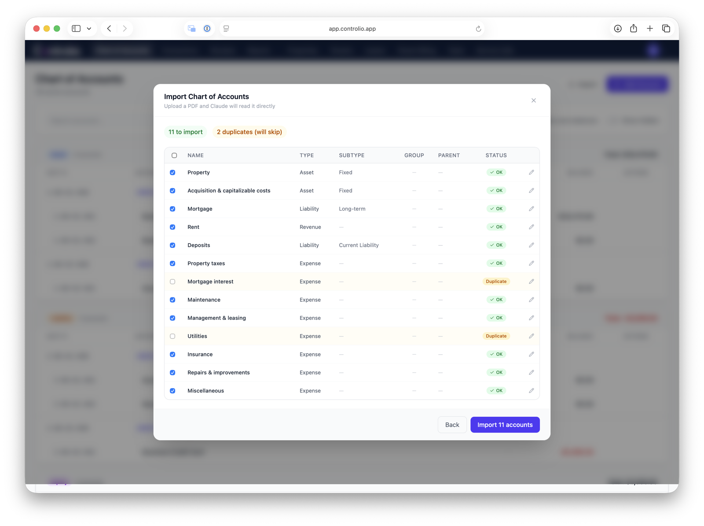Click the Long-term subtype cell
704x526 pixels.
(352, 209)
